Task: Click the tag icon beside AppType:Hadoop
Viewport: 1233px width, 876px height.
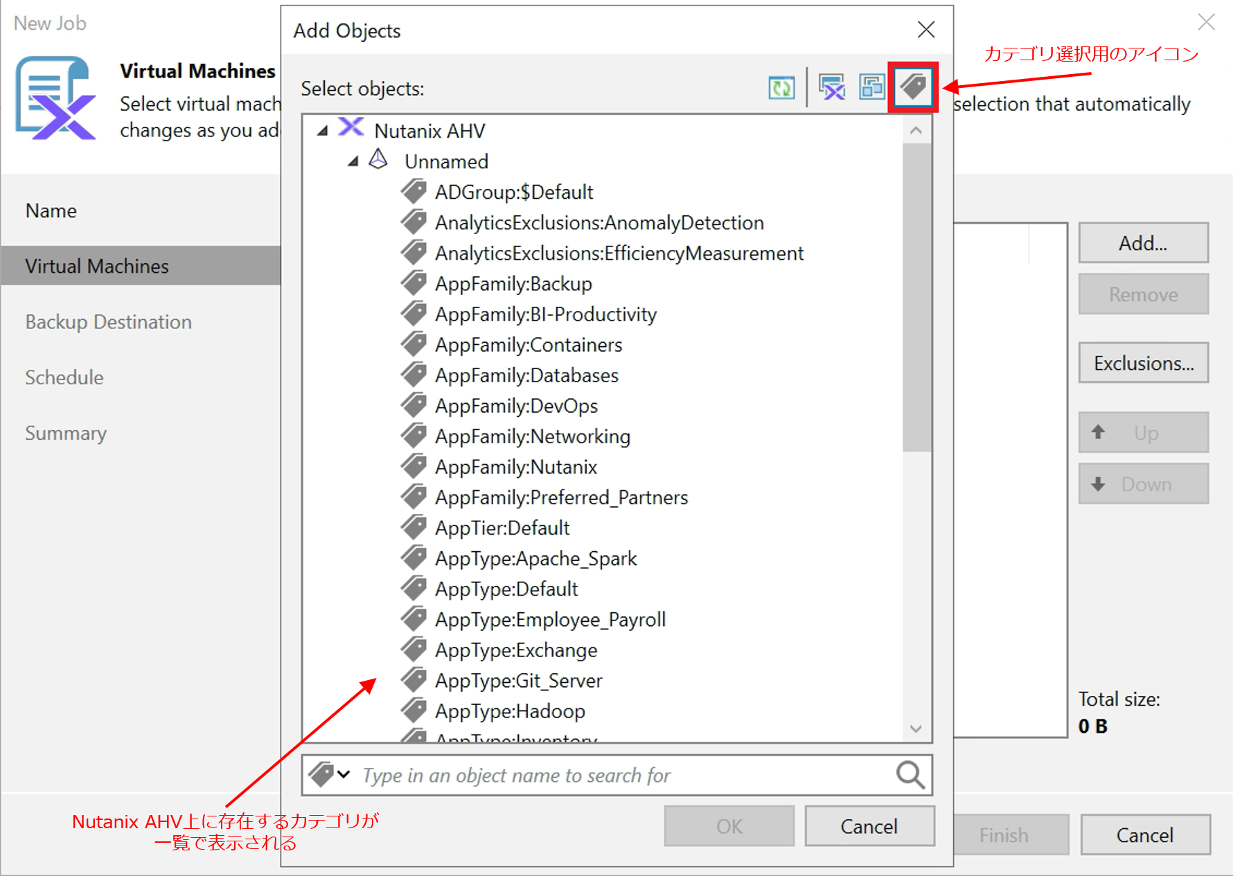Action: tap(414, 710)
